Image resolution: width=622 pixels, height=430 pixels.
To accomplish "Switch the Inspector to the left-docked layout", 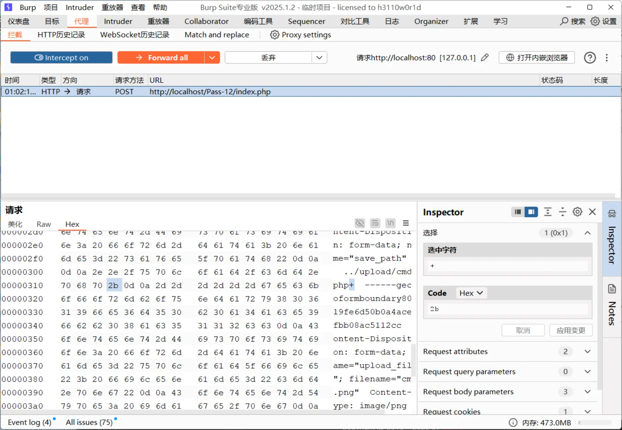I will click(518, 212).
